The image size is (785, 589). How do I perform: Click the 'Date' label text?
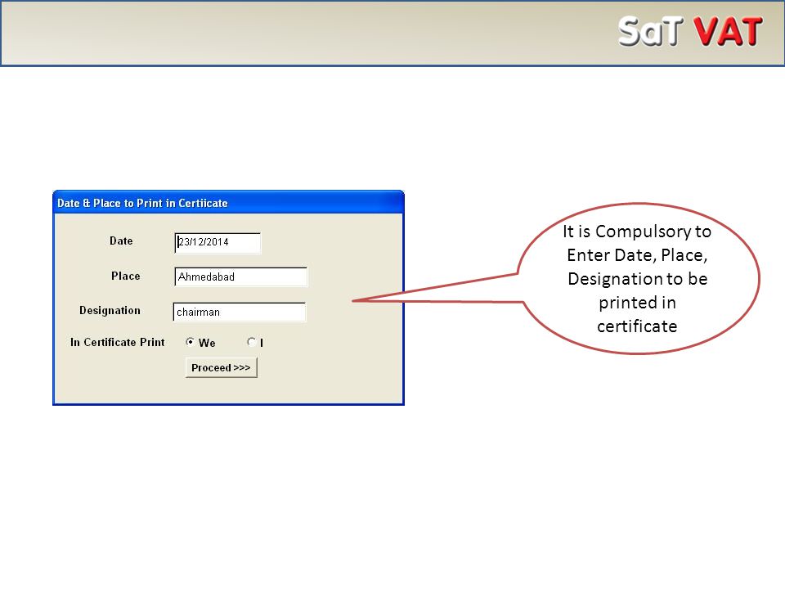coord(121,241)
